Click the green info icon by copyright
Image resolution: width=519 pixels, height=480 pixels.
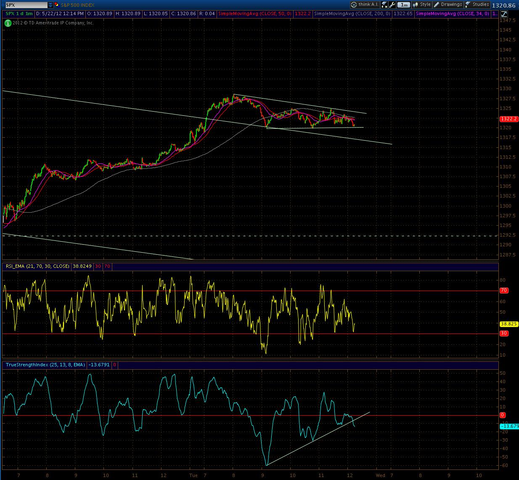[x=8, y=23]
